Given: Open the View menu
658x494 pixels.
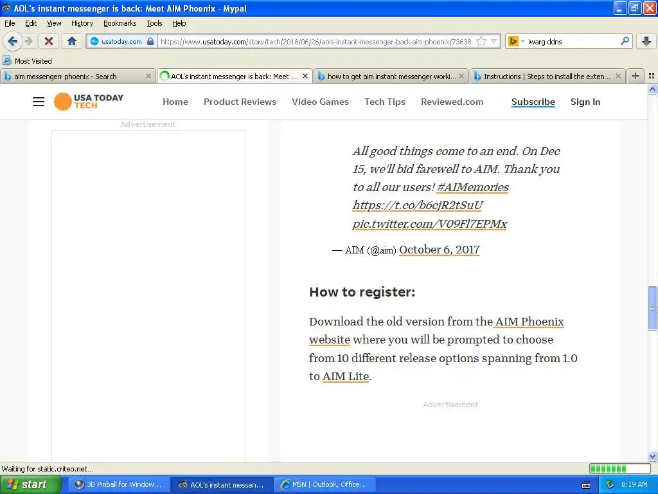Looking at the screenshot, I should pyautogui.click(x=54, y=23).
